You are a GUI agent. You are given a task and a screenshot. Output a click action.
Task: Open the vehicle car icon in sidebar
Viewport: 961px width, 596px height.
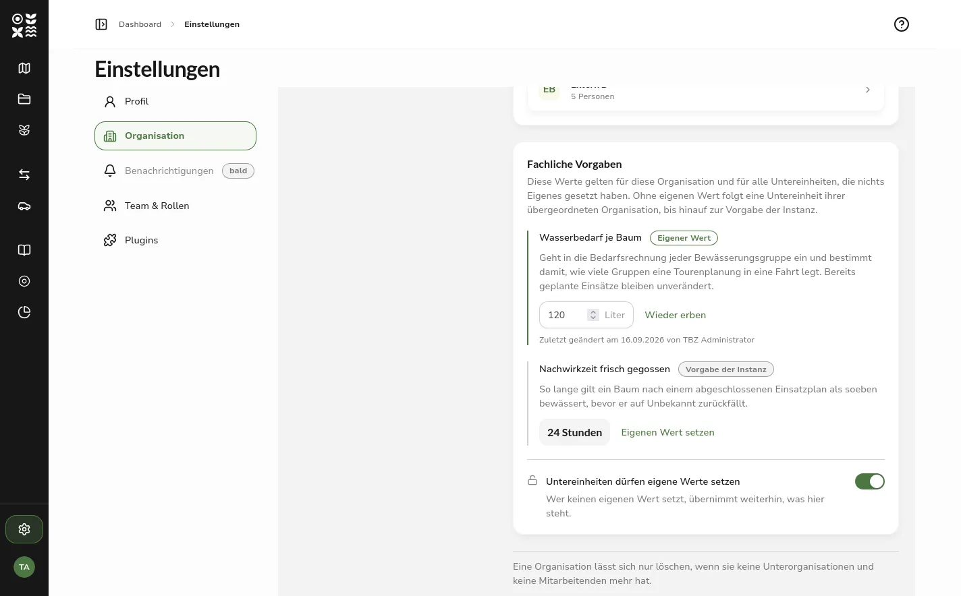(24, 206)
